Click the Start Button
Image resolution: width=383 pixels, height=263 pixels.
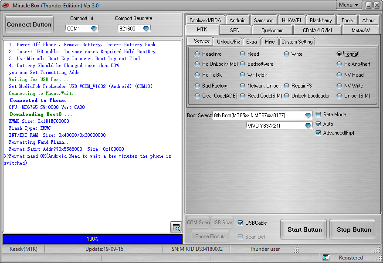point(303,229)
